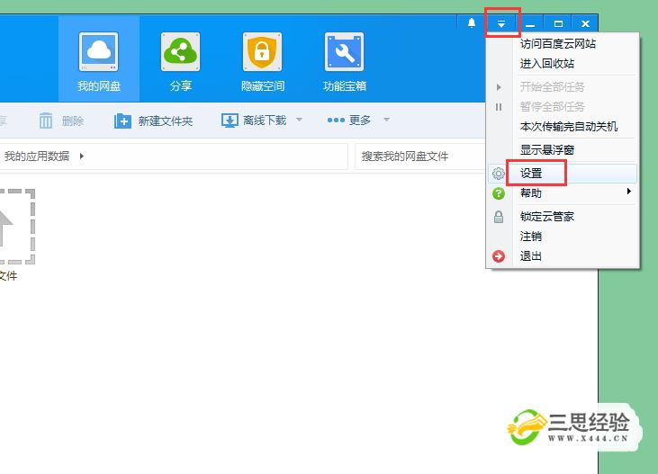Click the notification bell icon
Screen dimensions: 658x474
tap(472, 23)
